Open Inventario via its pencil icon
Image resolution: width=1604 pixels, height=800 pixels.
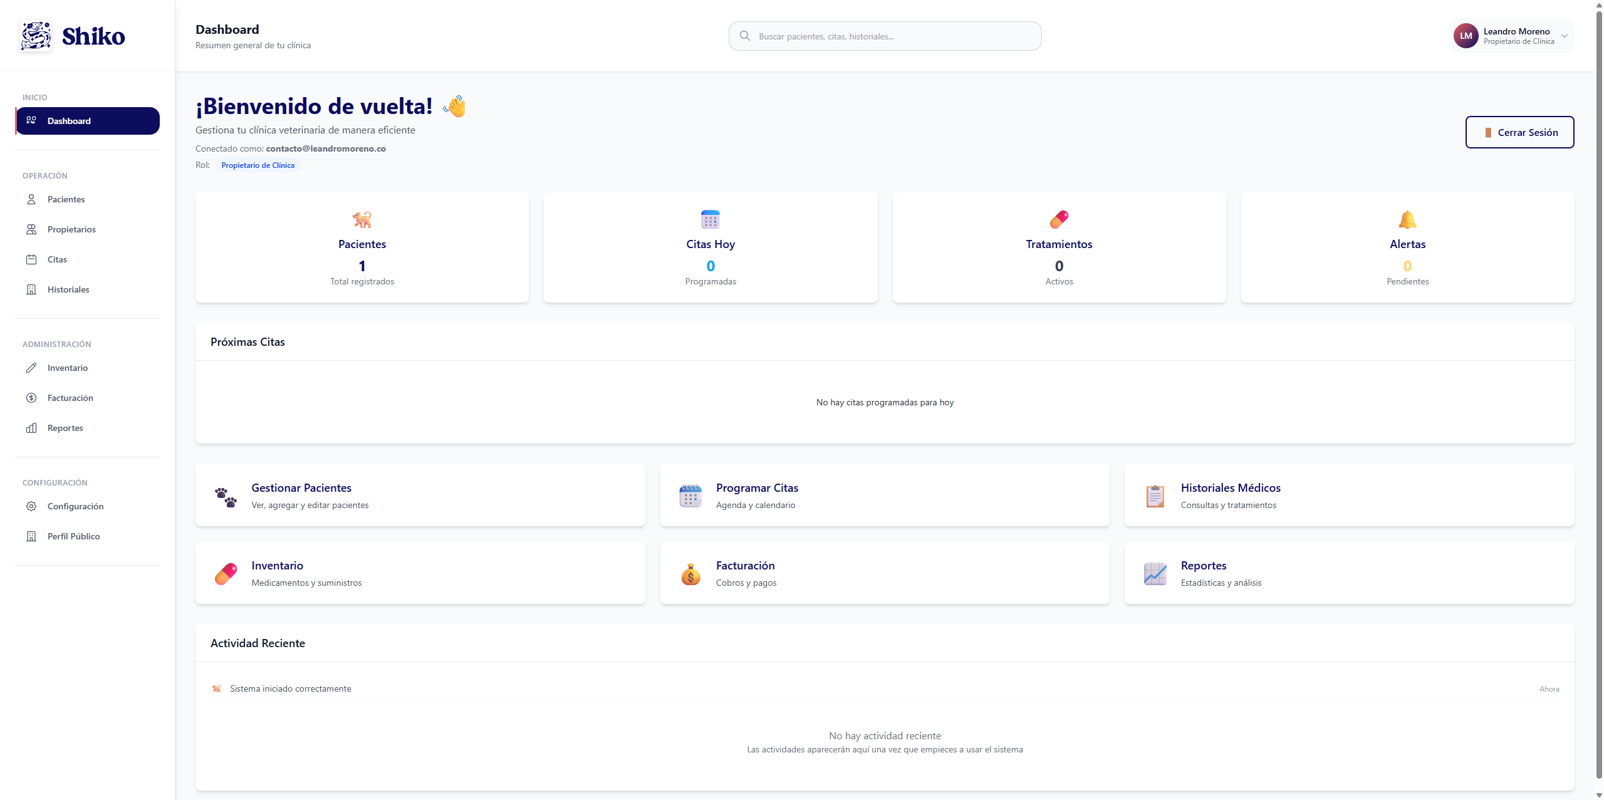[x=32, y=368]
